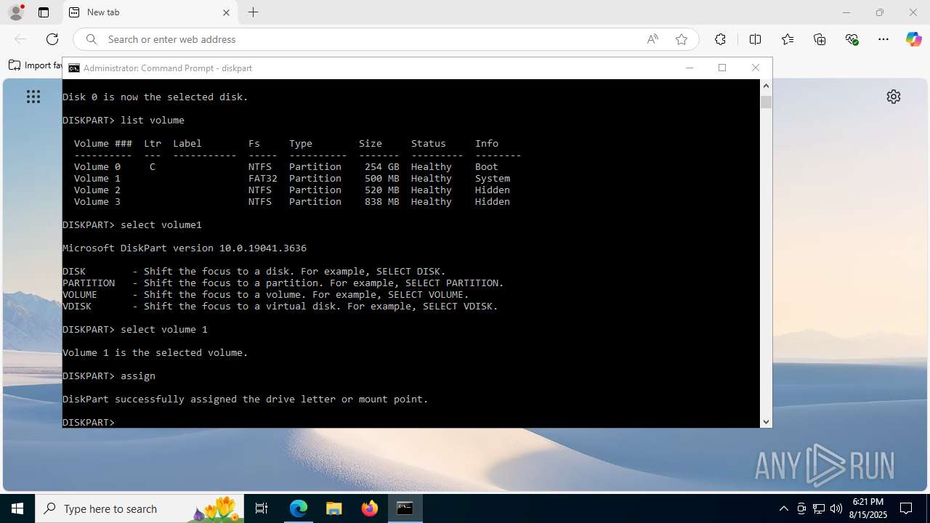Go back in Edge browser
Viewport: 930px width, 523px height.
20,39
